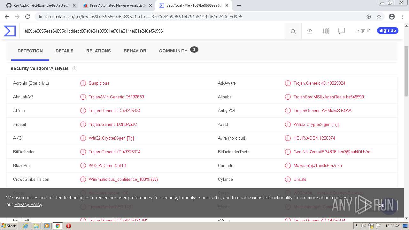Click Trojan/Win.Generic.C5197639 result
Image resolution: width=409 pixels, height=230 pixels.
click(116, 97)
